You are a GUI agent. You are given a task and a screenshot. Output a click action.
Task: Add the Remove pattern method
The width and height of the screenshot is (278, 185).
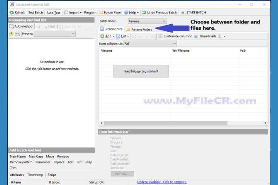(21, 162)
